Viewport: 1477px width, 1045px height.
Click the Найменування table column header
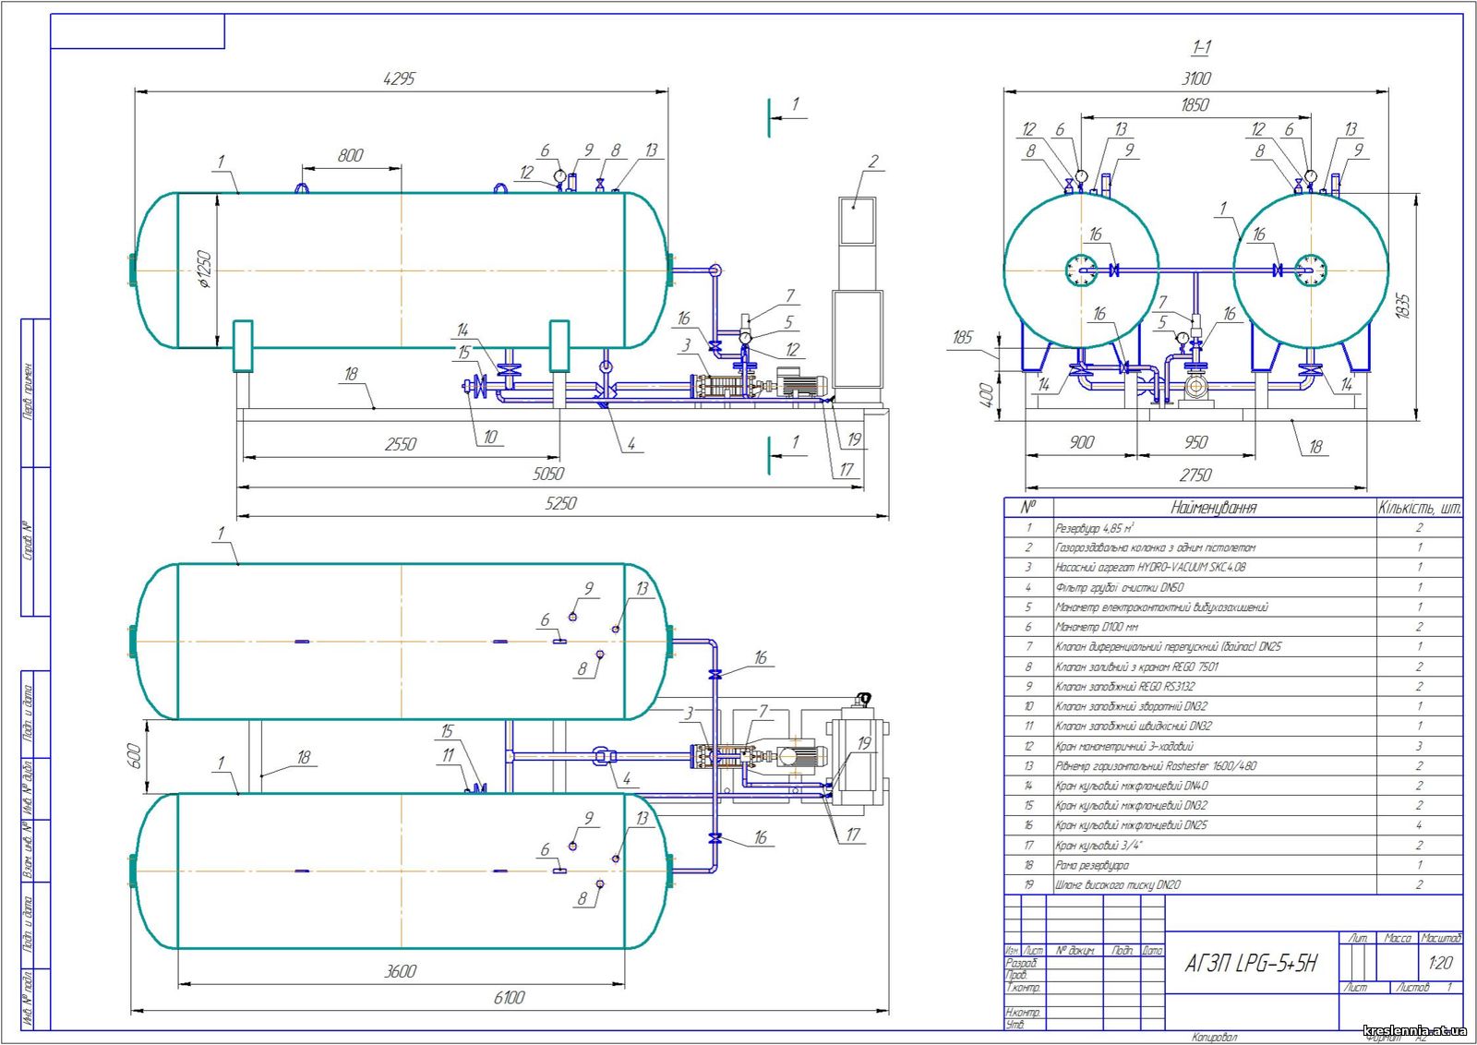tap(1213, 508)
